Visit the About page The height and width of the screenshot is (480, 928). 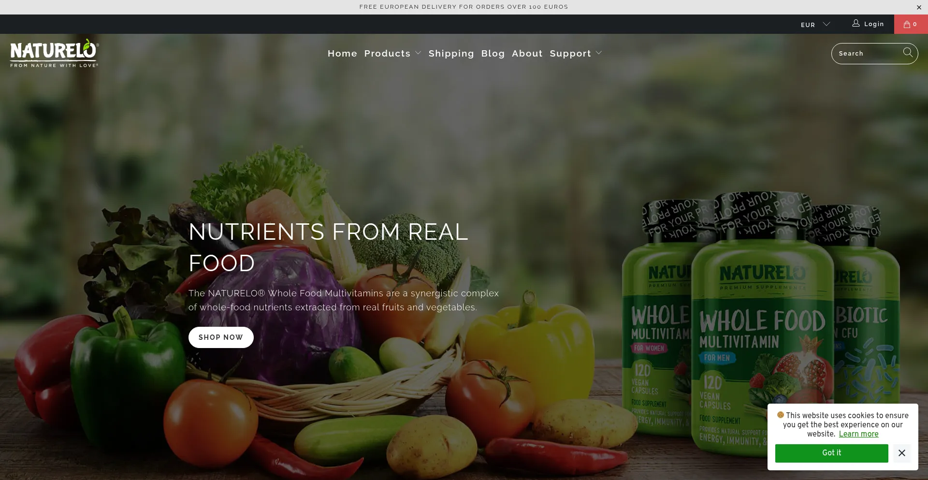coord(527,53)
